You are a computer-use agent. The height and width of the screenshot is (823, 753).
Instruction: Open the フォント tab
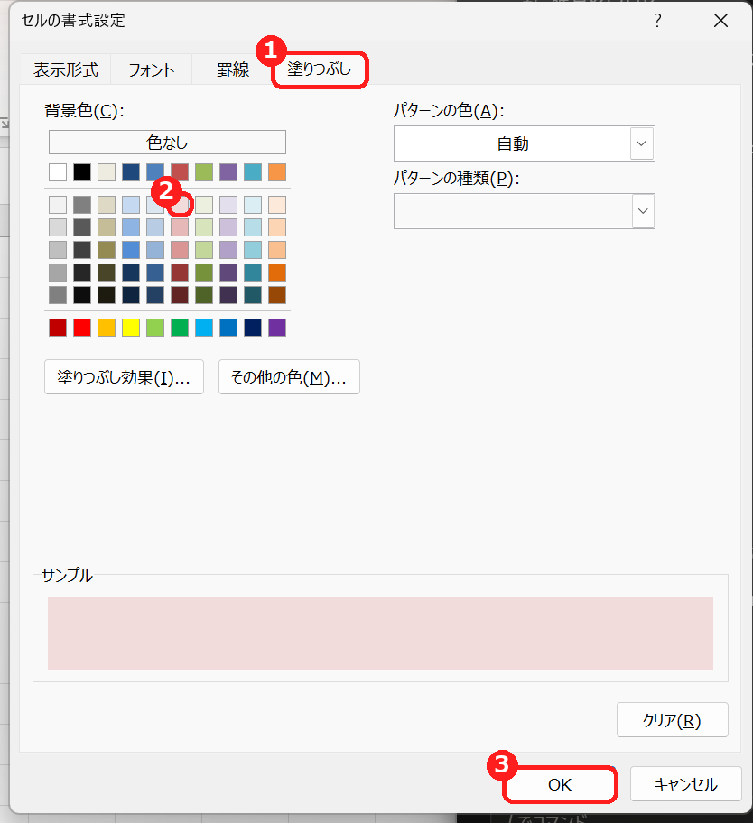[151, 69]
